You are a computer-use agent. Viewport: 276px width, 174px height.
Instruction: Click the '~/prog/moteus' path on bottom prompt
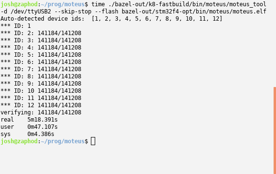pyautogui.click(x=63, y=141)
